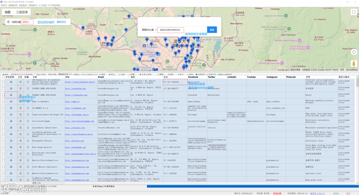Star the Parqueadero Ktronix row

(x=28, y=141)
